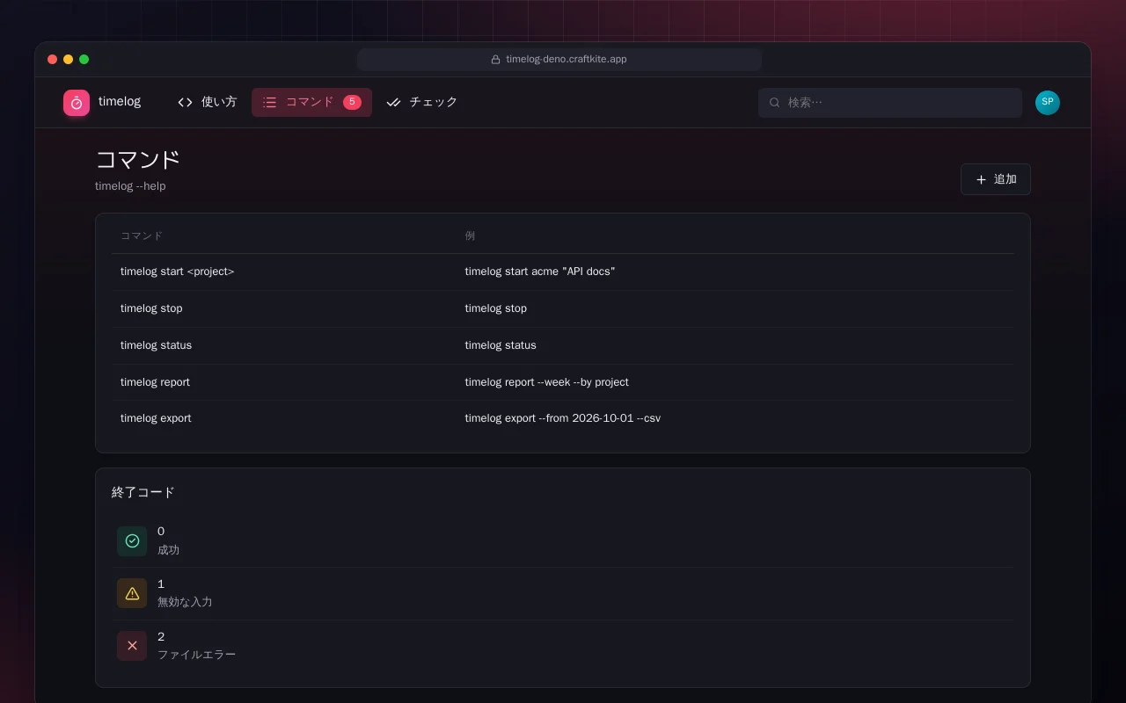Select the timelog export command row

click(x=563, y=418)
